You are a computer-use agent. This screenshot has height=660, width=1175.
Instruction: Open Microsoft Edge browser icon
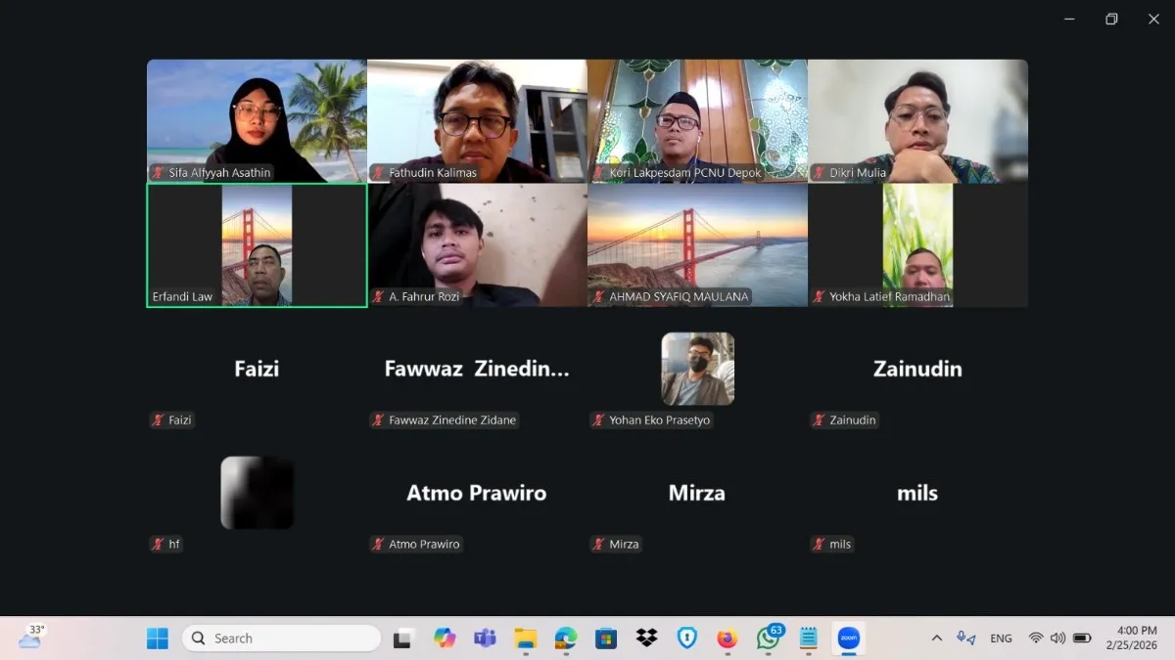(x=566, y=638)
